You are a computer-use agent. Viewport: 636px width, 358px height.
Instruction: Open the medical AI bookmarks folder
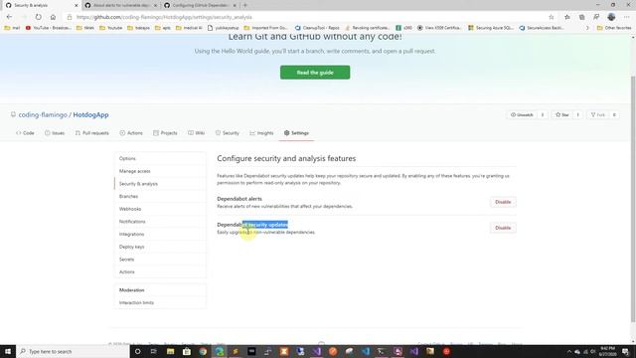point(189,28)
